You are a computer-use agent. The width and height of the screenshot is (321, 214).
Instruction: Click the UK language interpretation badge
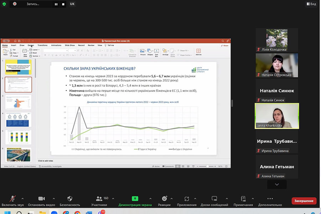(x=72, y=4)
